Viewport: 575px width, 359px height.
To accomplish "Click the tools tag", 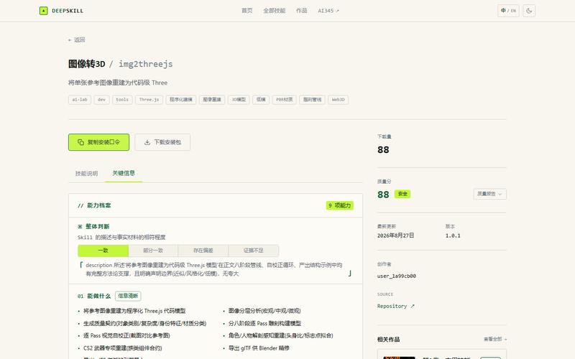I will click(x=122, y=100).
